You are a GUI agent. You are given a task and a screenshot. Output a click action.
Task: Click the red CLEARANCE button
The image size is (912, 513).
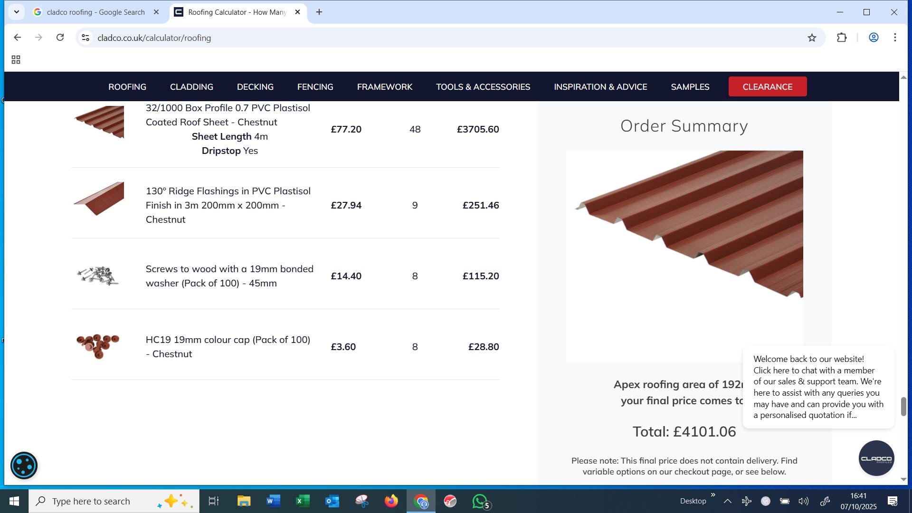tap(768, 86)
